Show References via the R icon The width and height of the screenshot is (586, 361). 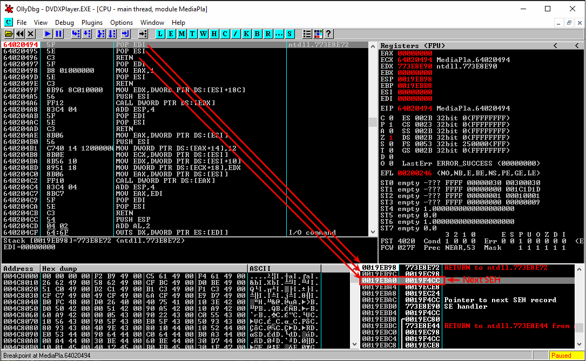point(268,34)
